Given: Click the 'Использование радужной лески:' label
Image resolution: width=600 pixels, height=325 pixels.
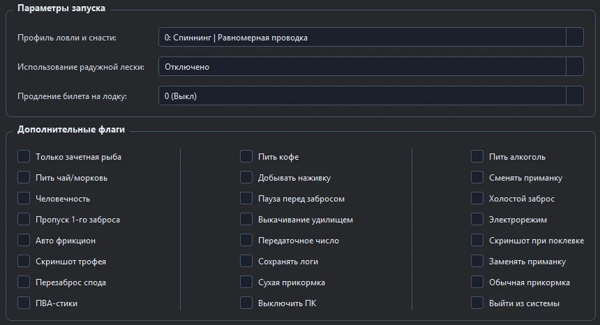Looking at the screenshot, I should point(81,67).
